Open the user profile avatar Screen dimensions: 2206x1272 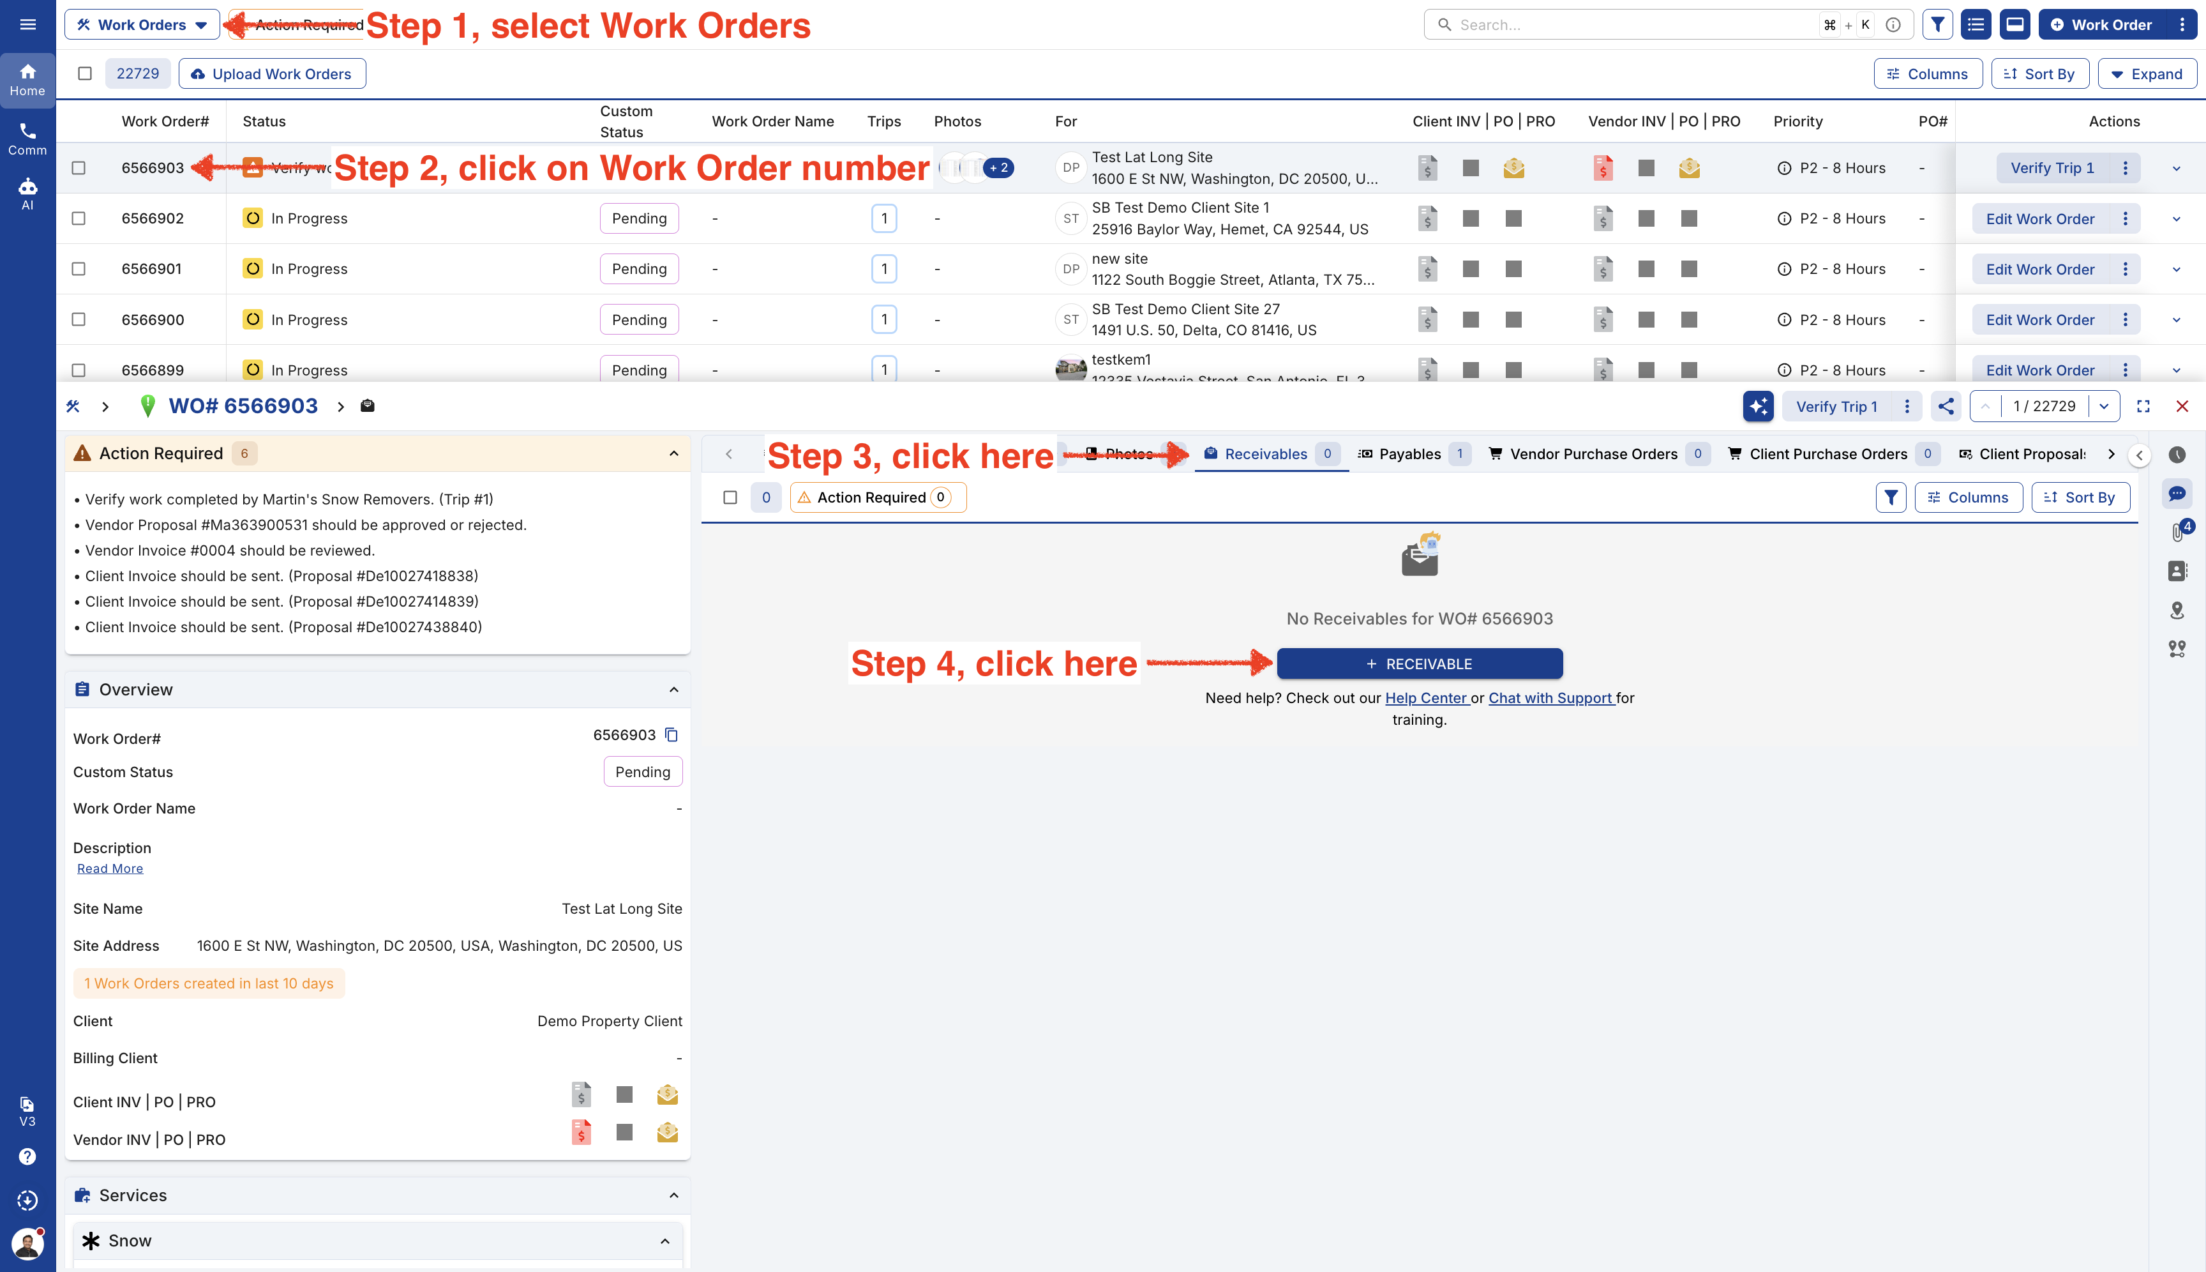[27, 1243]
